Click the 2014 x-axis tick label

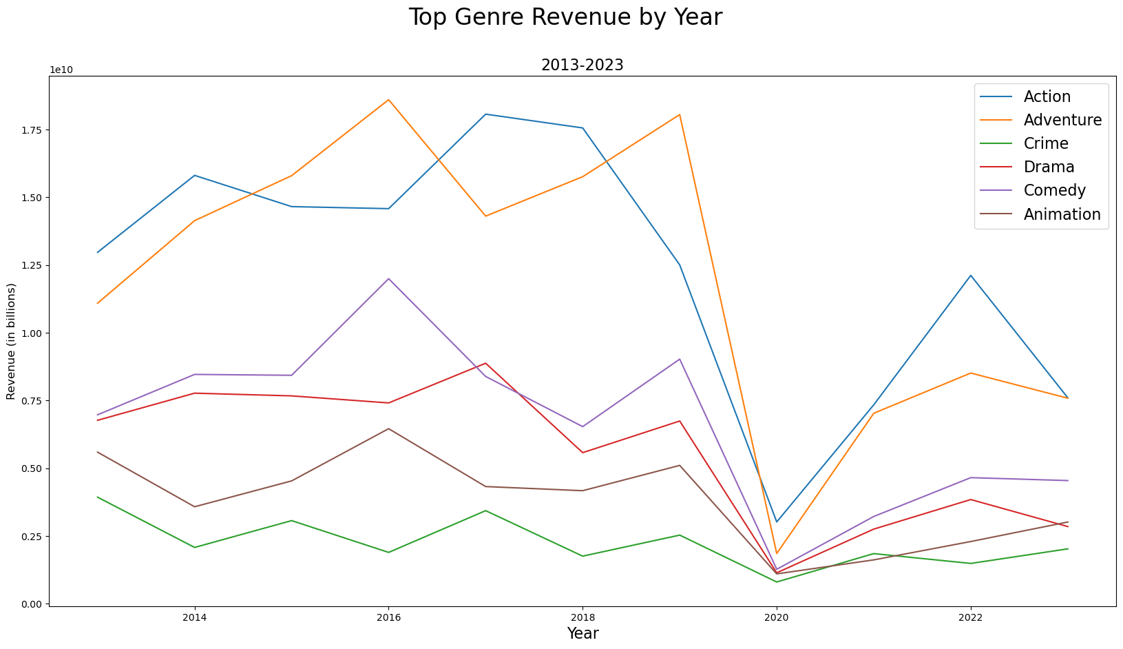click(x=195, y=618)
